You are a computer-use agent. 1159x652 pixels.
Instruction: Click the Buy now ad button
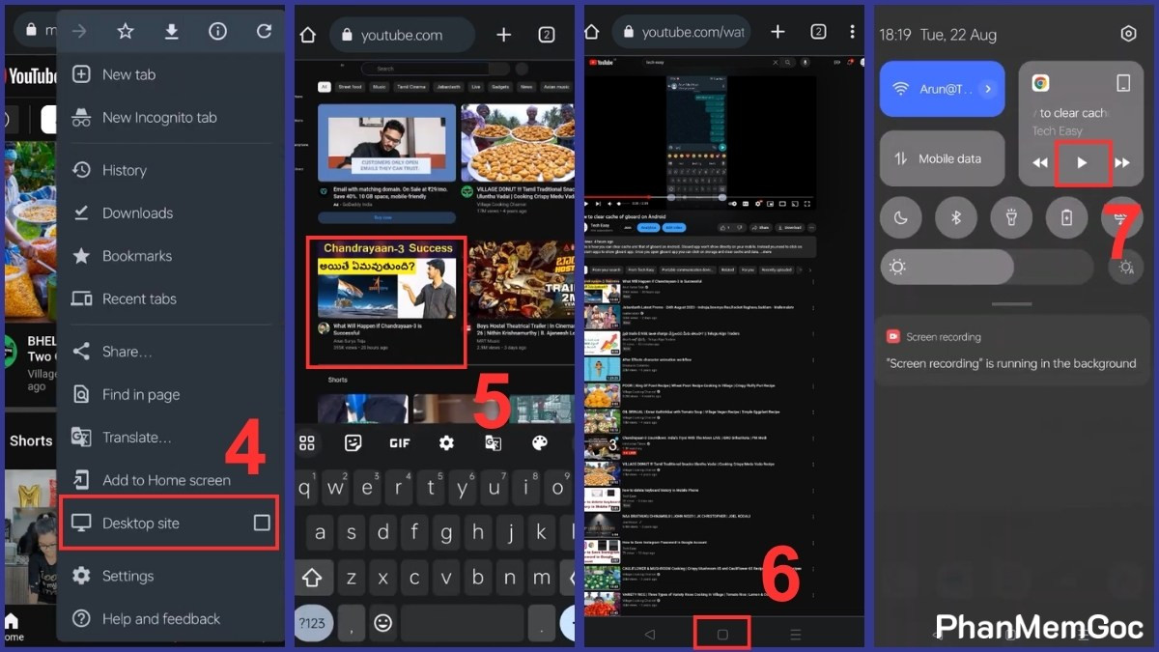(385, 218)
